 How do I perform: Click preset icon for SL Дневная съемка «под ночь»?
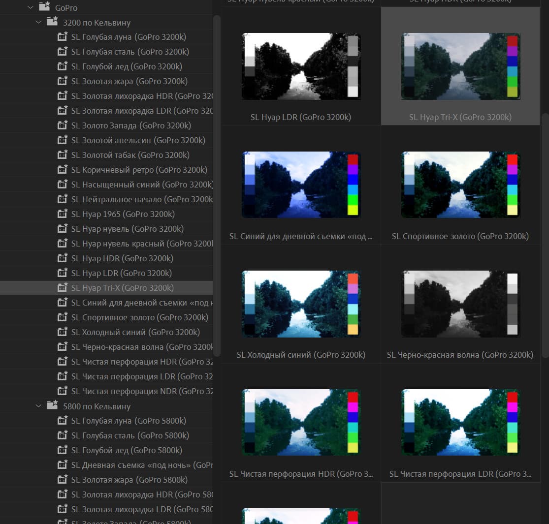coord(63,464)
